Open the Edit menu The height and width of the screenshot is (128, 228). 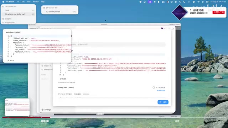23,2
